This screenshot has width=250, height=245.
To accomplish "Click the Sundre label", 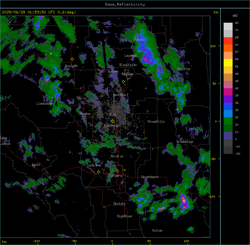I will 85,114.
